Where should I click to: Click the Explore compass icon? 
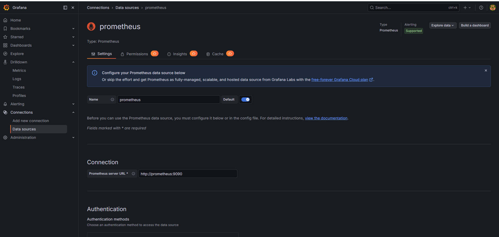tap(5, 54)
